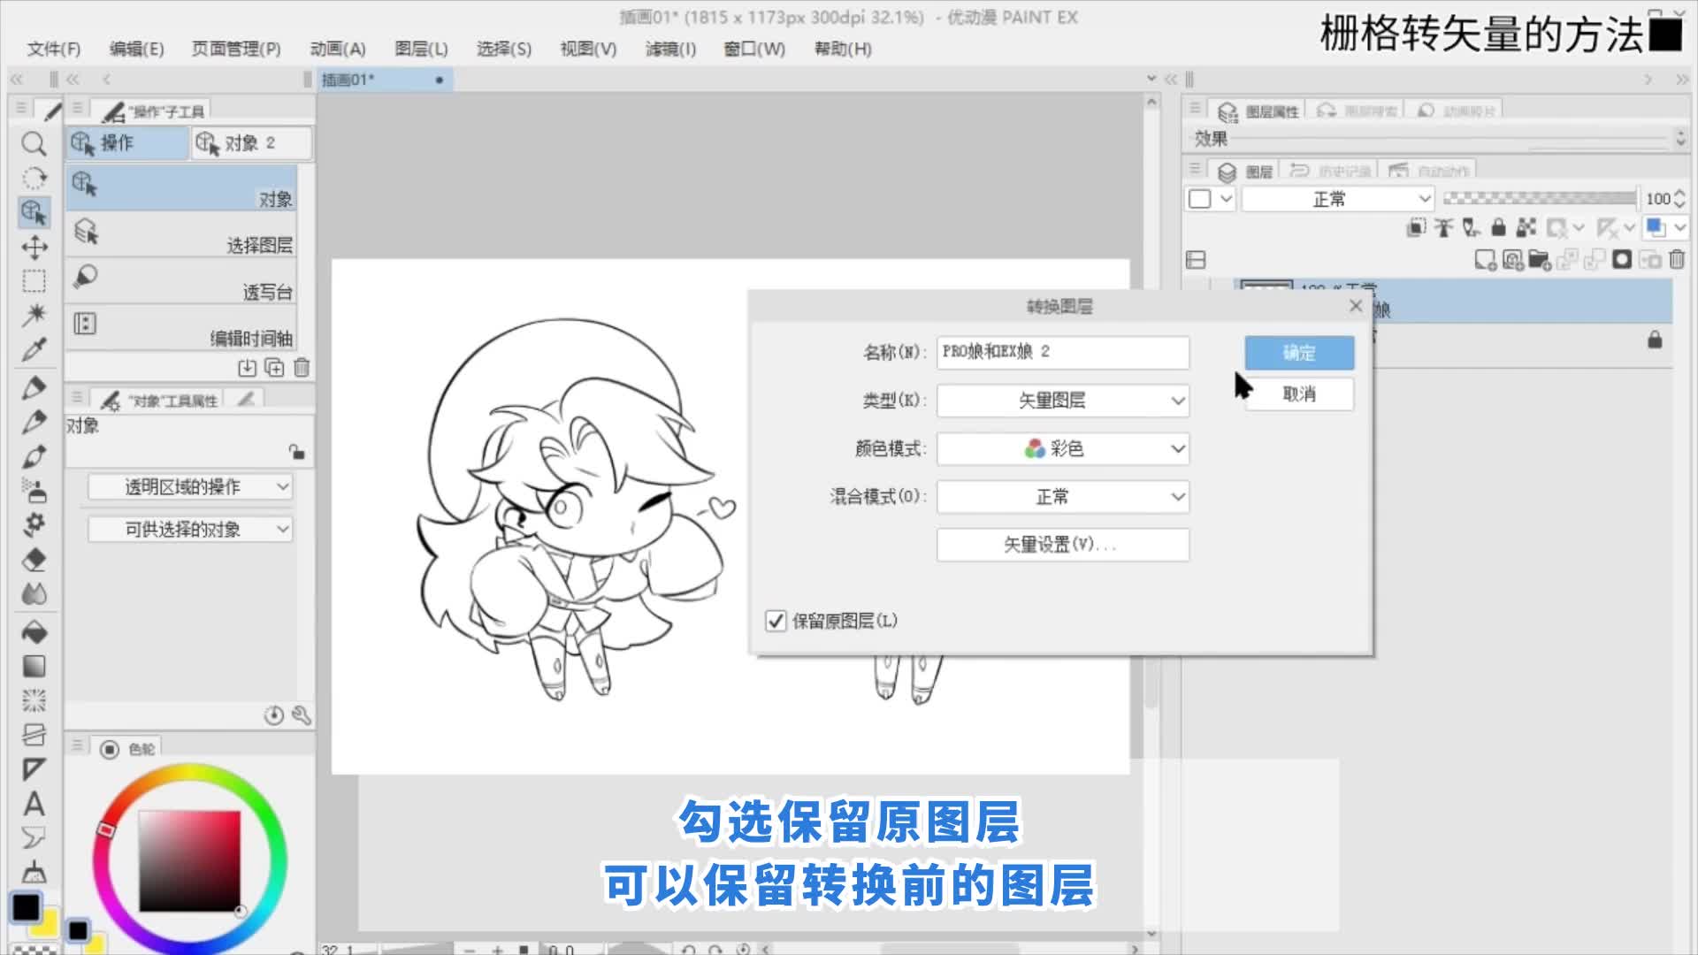1698x955 pixels.
Task: Delete layer with layer panel trash icon
Action: click(1677, 260)
